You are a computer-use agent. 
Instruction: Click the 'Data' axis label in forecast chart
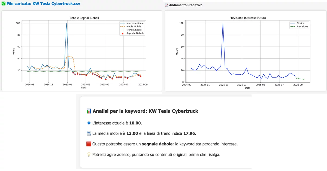click(247, 88)
